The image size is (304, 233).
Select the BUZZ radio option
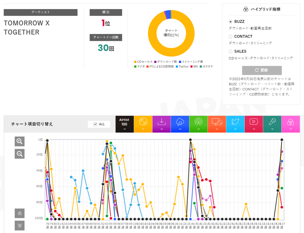231,22
